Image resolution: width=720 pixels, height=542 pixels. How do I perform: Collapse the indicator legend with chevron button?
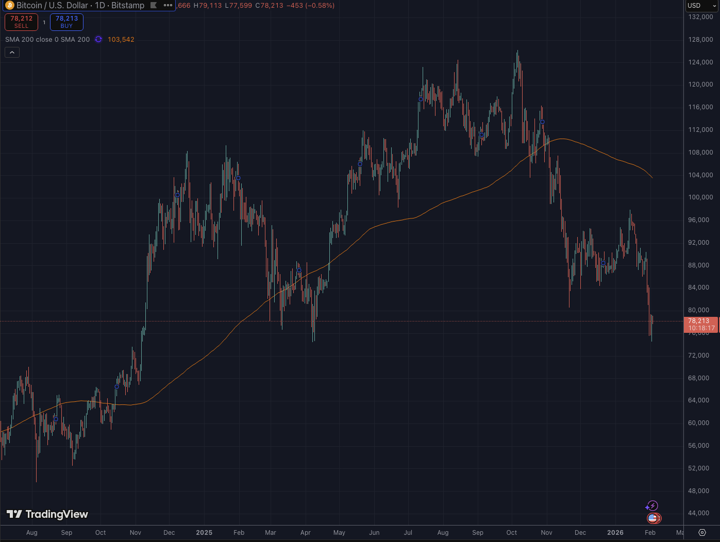(12, 52)
